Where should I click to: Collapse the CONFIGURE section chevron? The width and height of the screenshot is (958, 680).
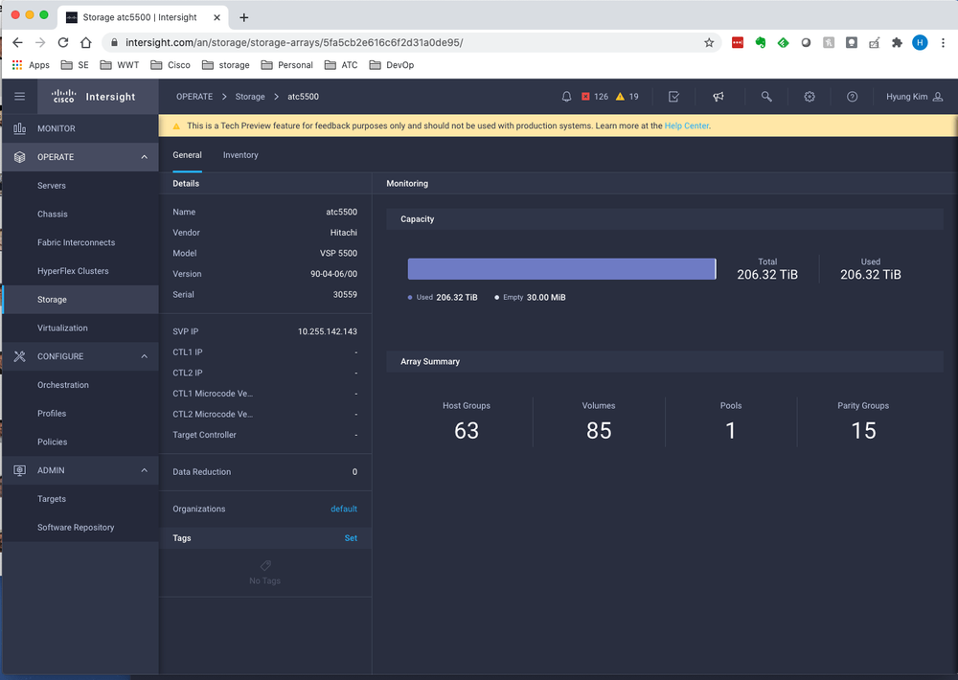144,356
